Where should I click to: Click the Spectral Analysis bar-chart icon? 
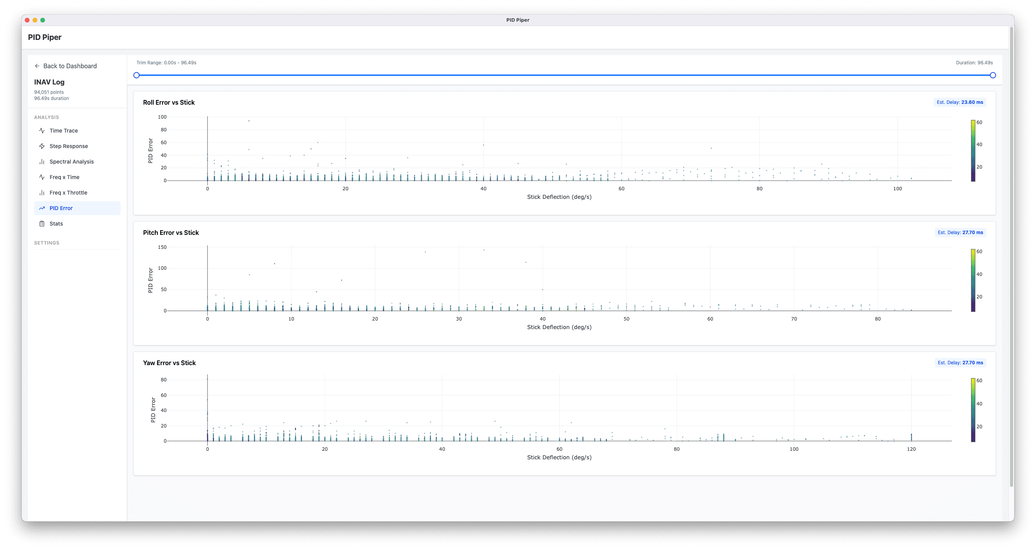coord(42,162)
